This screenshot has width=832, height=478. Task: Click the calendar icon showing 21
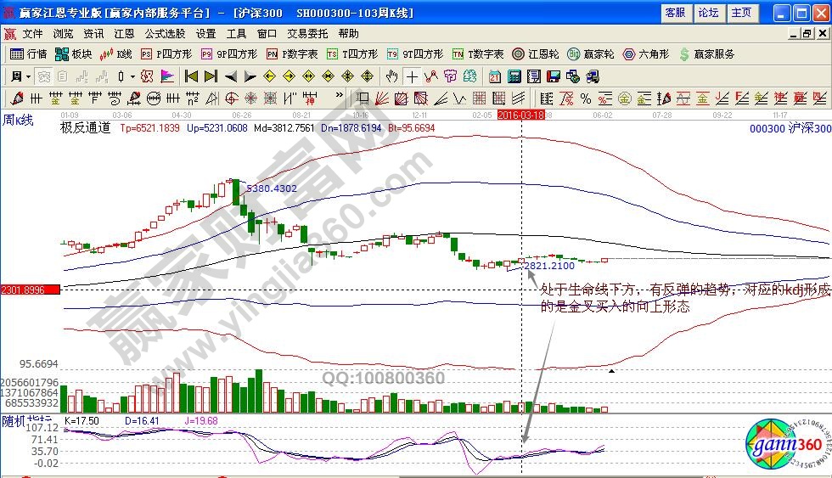[x=495, y=76]
